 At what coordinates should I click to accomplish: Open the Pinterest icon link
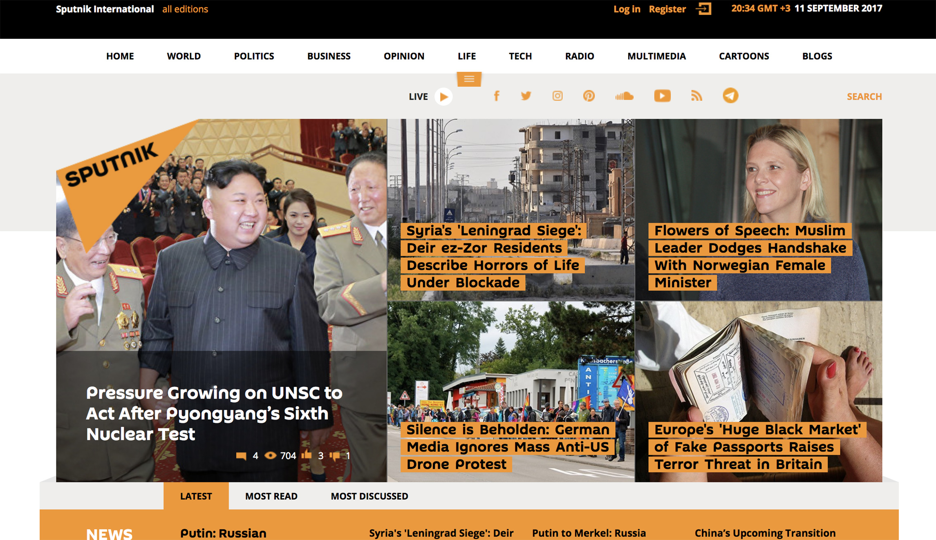click(x=589, y=96)
